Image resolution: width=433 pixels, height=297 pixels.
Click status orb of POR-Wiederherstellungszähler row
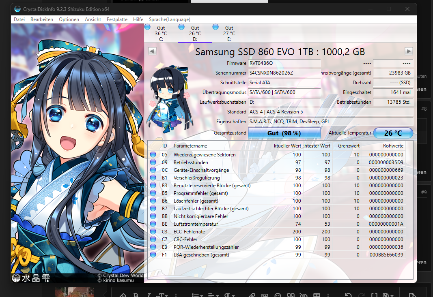point(153,247)
